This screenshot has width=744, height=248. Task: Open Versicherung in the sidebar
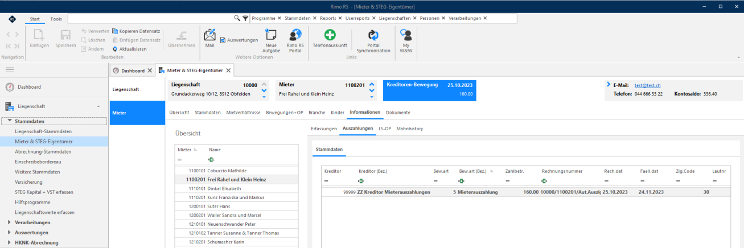(30, 182)
